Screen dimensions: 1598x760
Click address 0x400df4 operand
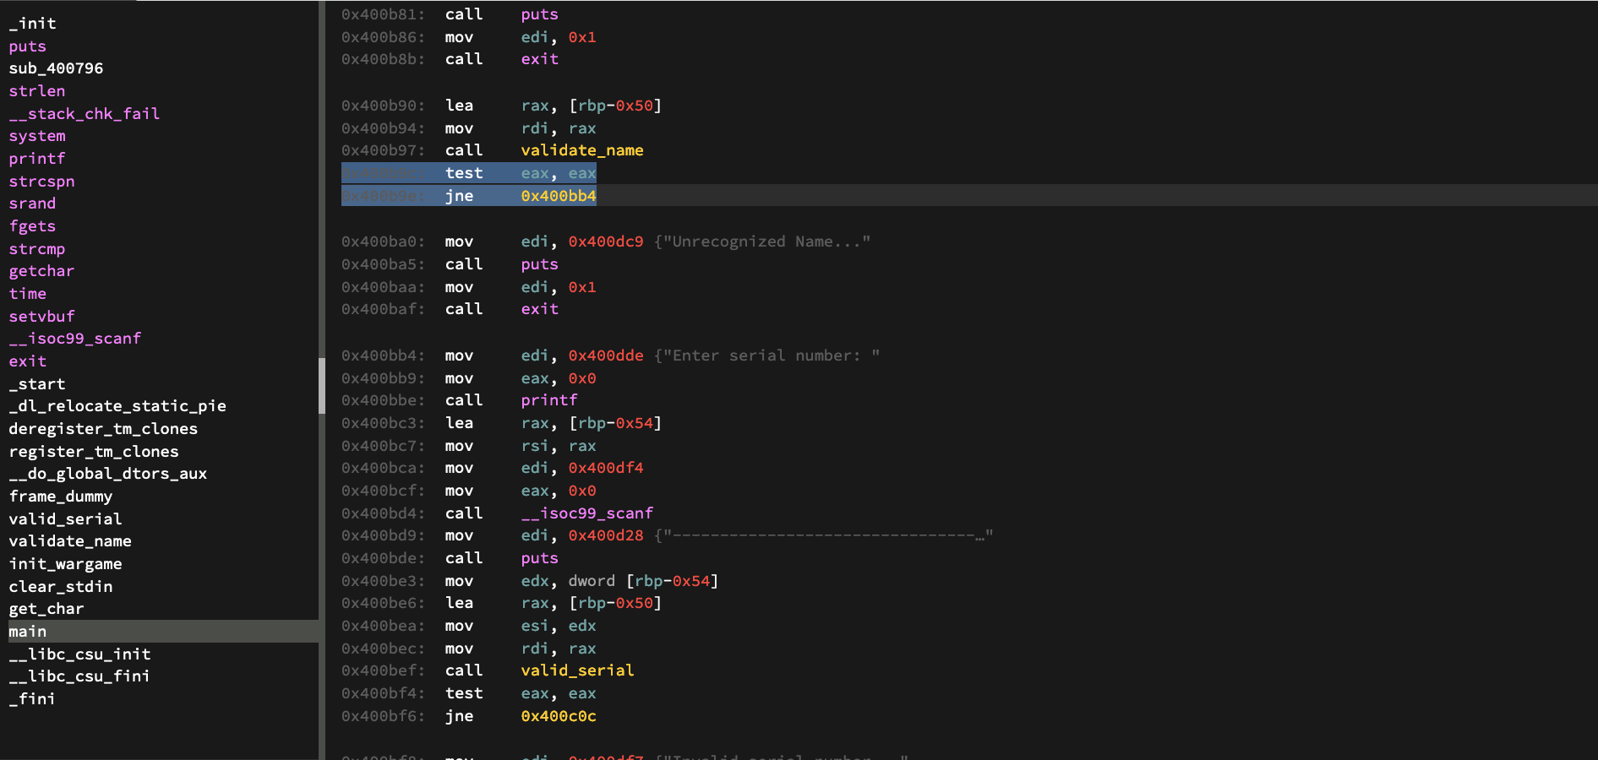[x=606, y=468]
